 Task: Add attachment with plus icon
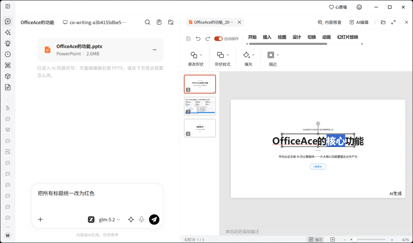coord(40,219)
